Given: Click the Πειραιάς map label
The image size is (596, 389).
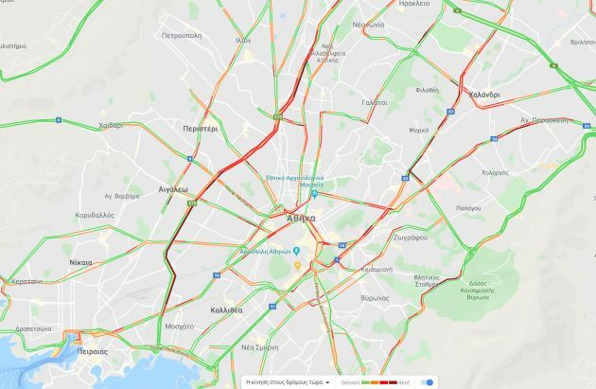Looking at the screenshot, I should (93, 351).
